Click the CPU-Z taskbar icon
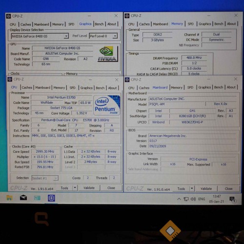This screenshot has width=244, height=244. click(51, 198)
